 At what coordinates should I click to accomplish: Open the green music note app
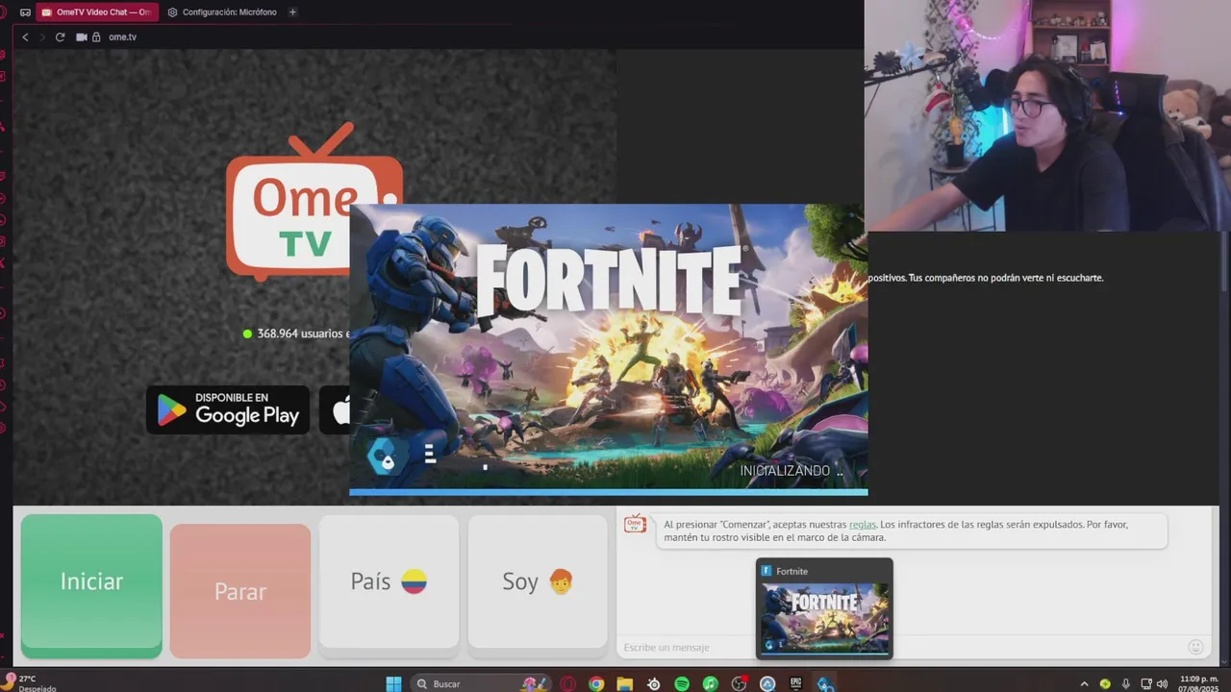click(710, 683)
